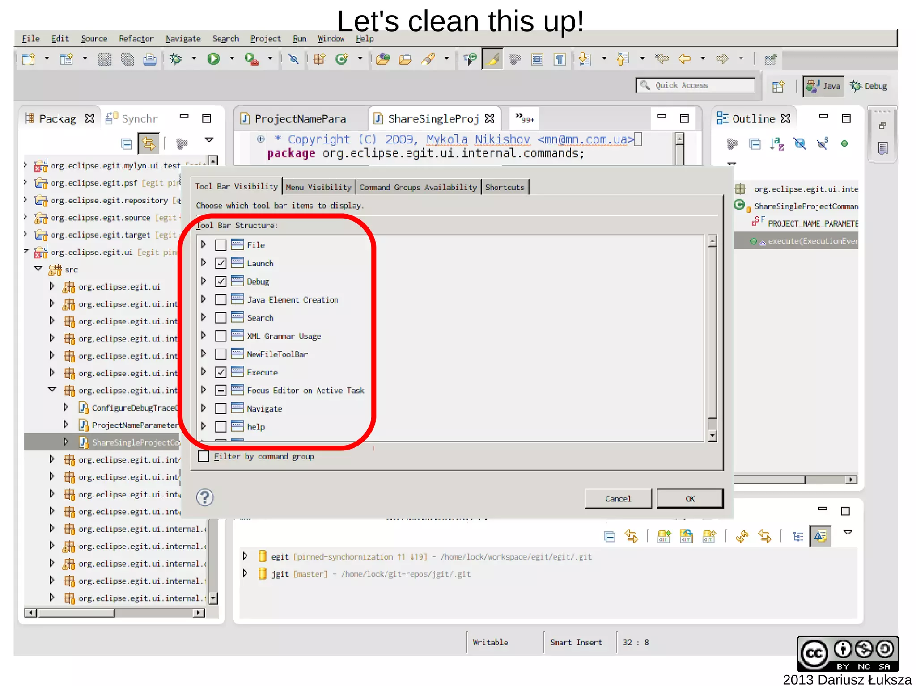The width and height of the screenshot is (916, 686).
Task: Switch to the Menu Visibility tab
Action: tap(318, 187)
